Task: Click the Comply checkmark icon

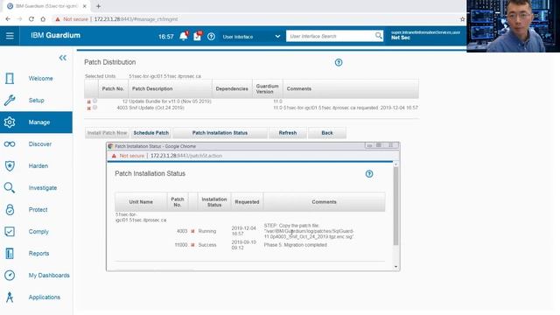Action: [x=10, y=231]
